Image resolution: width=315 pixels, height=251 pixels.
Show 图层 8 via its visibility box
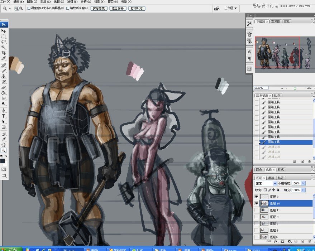(256, 217)
